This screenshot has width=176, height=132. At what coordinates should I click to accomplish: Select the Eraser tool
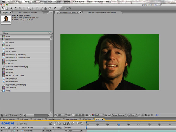50,8
